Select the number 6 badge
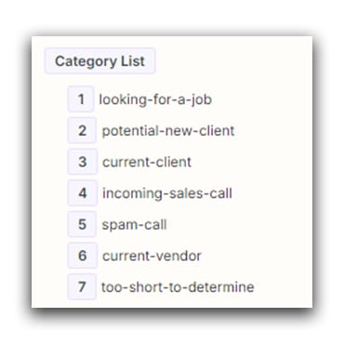 click(x=83, y=256)
